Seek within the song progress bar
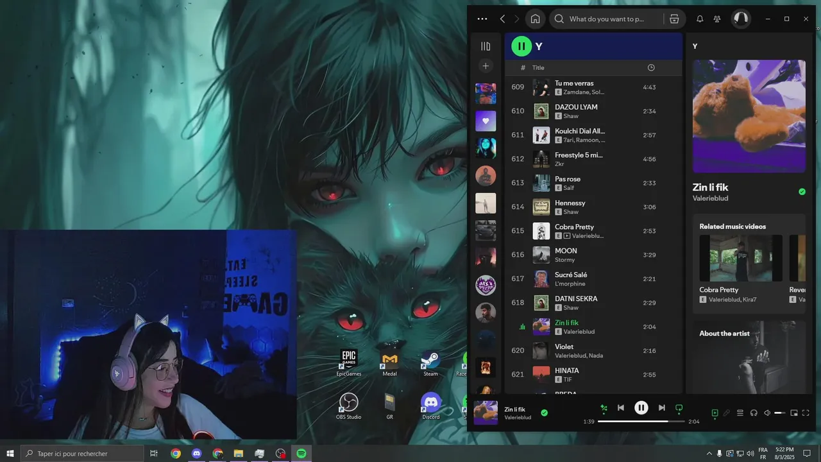 [641, 422]
